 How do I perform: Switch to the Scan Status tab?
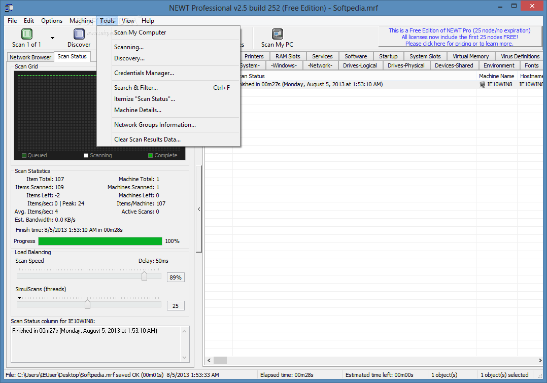72,56
